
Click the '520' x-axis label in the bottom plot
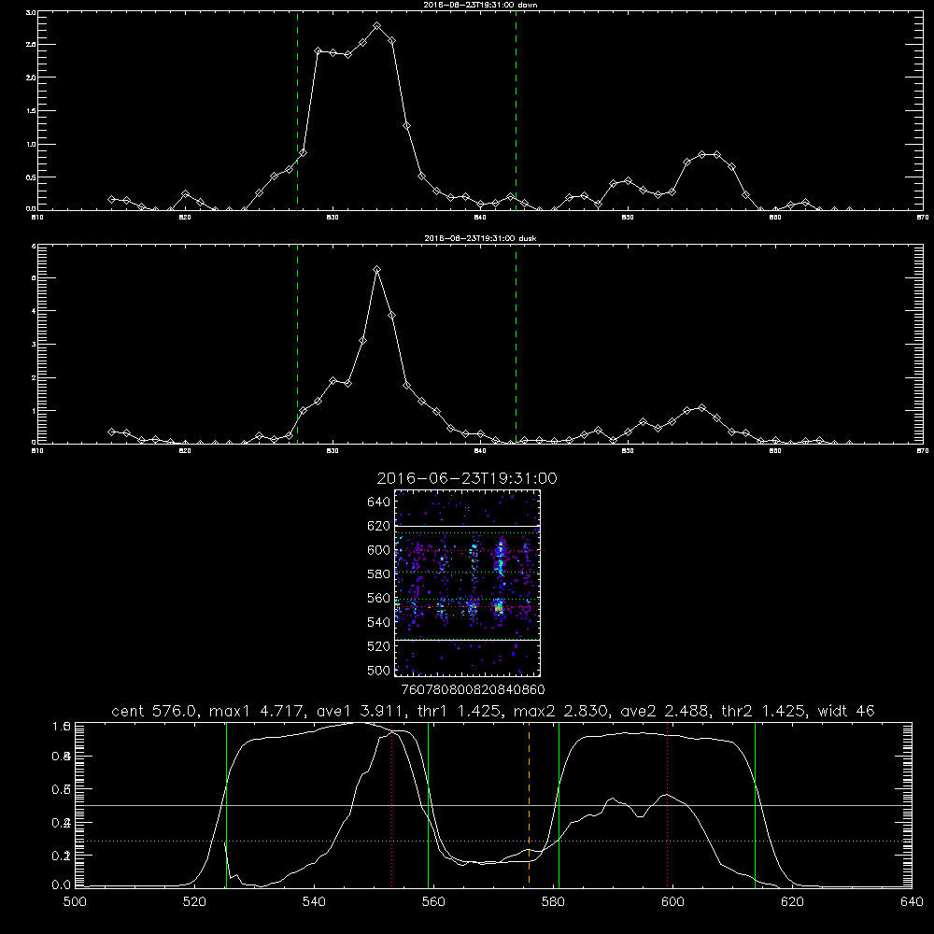194,902
